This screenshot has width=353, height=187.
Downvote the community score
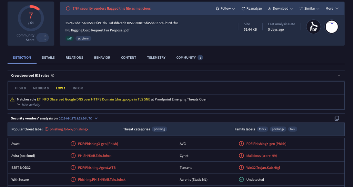[x=45, y=39]
